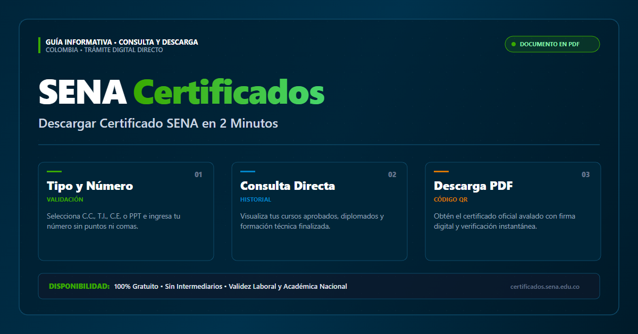Click the DOCUMENTO EN PDF badge
638x334 pixels.
click(x=552, y=44)
